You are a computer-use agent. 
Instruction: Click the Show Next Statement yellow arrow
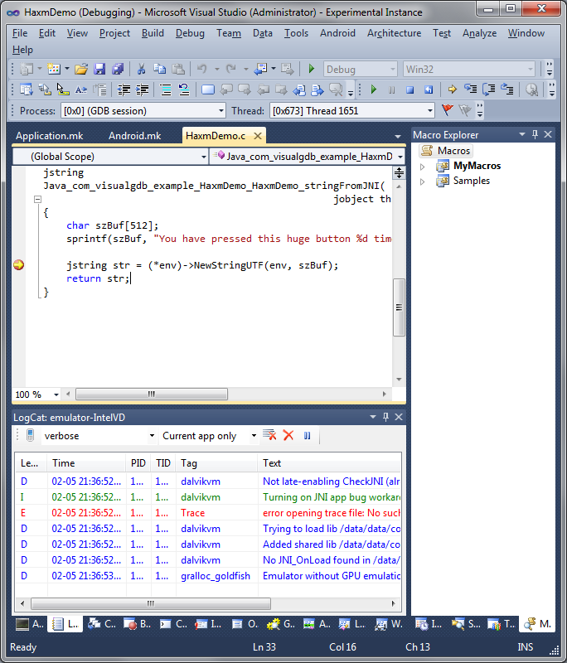coord(452,90)
